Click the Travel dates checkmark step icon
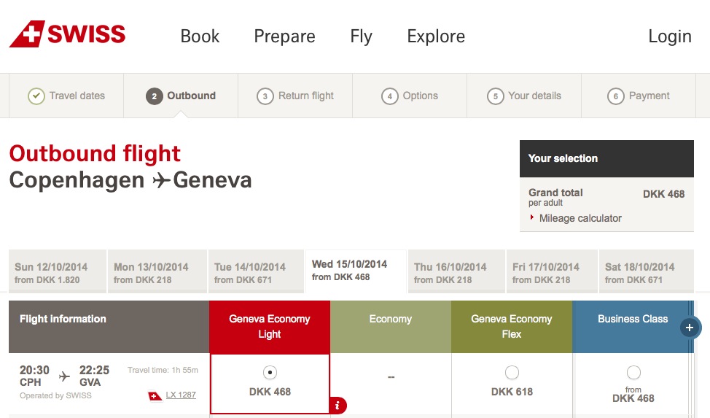The image size is (710, 418). 36,96
